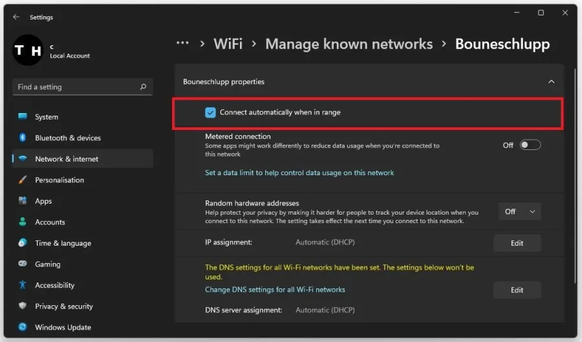Click the Bouneschlupp breadcrumb title

(502, 44)
